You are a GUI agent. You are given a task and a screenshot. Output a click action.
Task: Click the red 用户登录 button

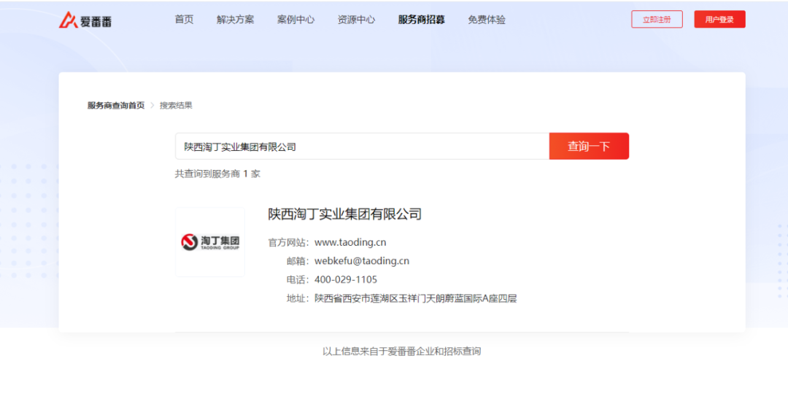pyautogui.click(x=719, y=20)
